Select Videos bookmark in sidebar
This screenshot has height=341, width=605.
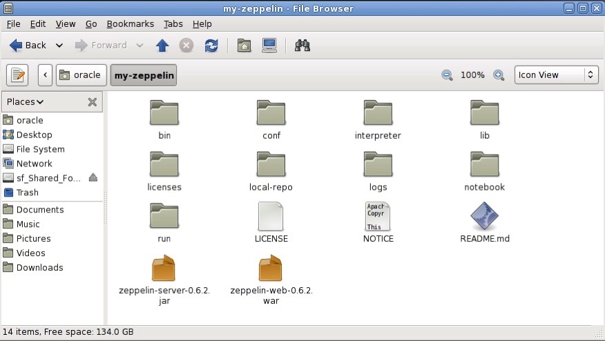(x=52, y=253)
